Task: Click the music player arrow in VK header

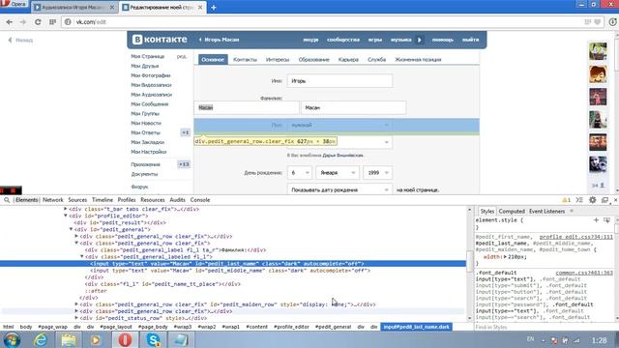Action: click(x=419, y=40)
